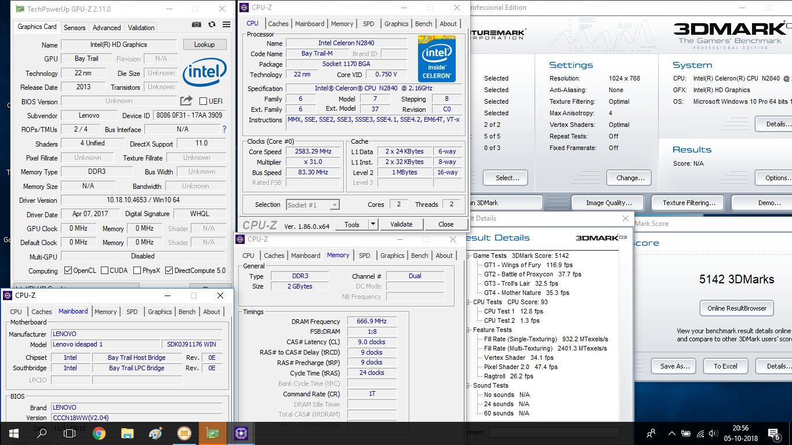This screenshot has height=445, width=792.
Task: Launch Google Chrome from the taskbar
Action: (99, 433)
